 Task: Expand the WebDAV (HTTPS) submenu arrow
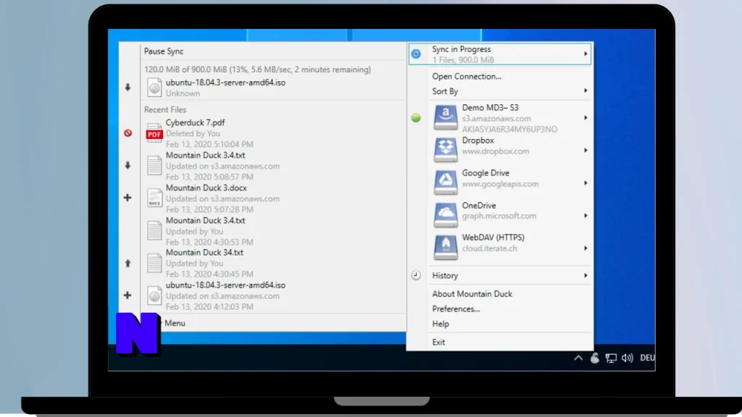(585, 248)
